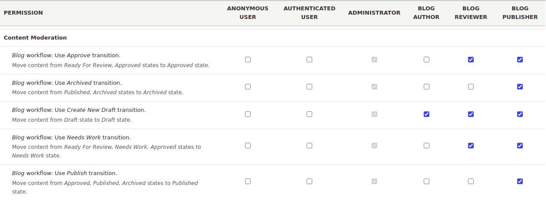This screenshot has height=200, width=546.
Task: Enable Create New Draft for Authenticated User
Action: tap(309, 114)
